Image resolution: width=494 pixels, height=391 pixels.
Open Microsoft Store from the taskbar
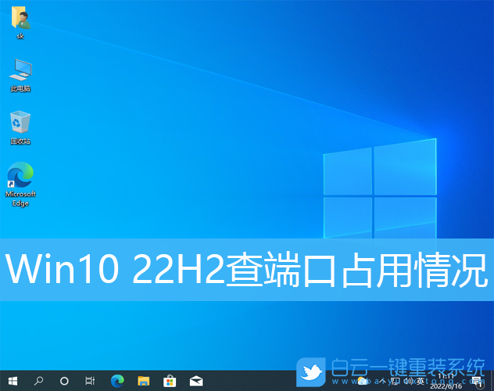click(170, 382)
